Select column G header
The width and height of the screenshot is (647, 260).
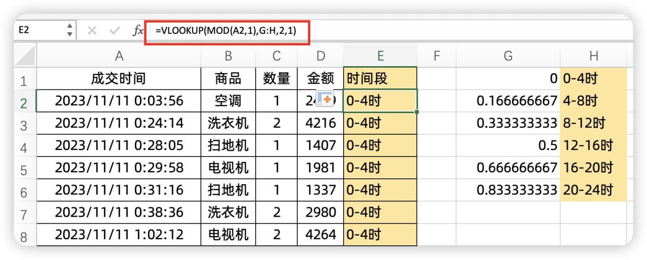click(x=508, y=55)
